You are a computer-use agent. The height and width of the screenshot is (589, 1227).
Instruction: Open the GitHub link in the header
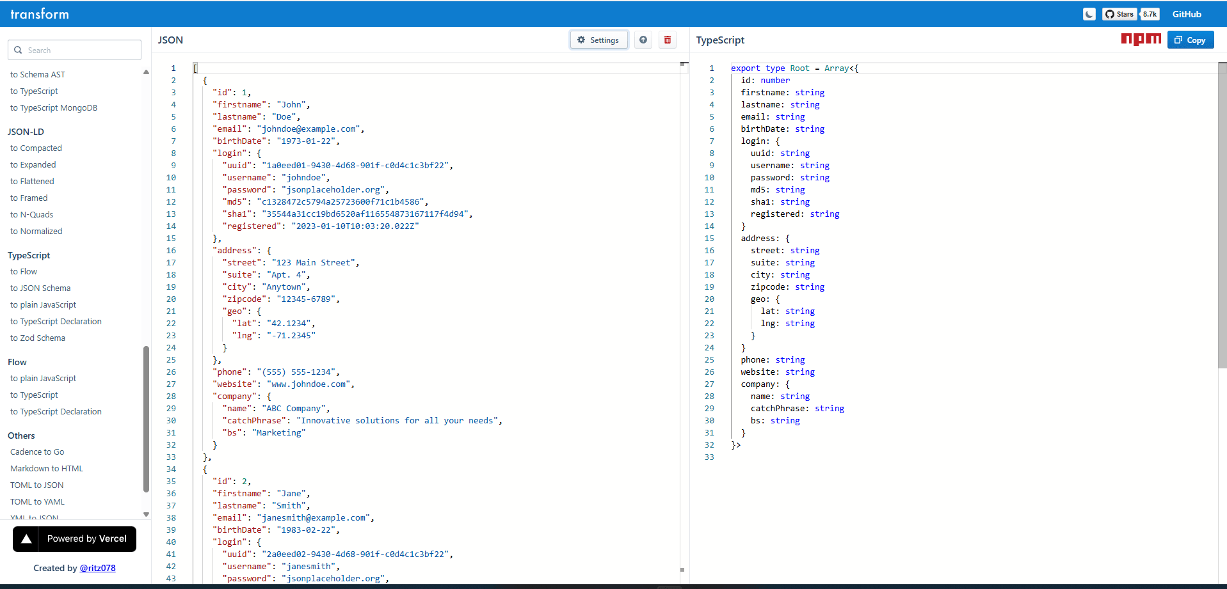(x=1186, y=13)
